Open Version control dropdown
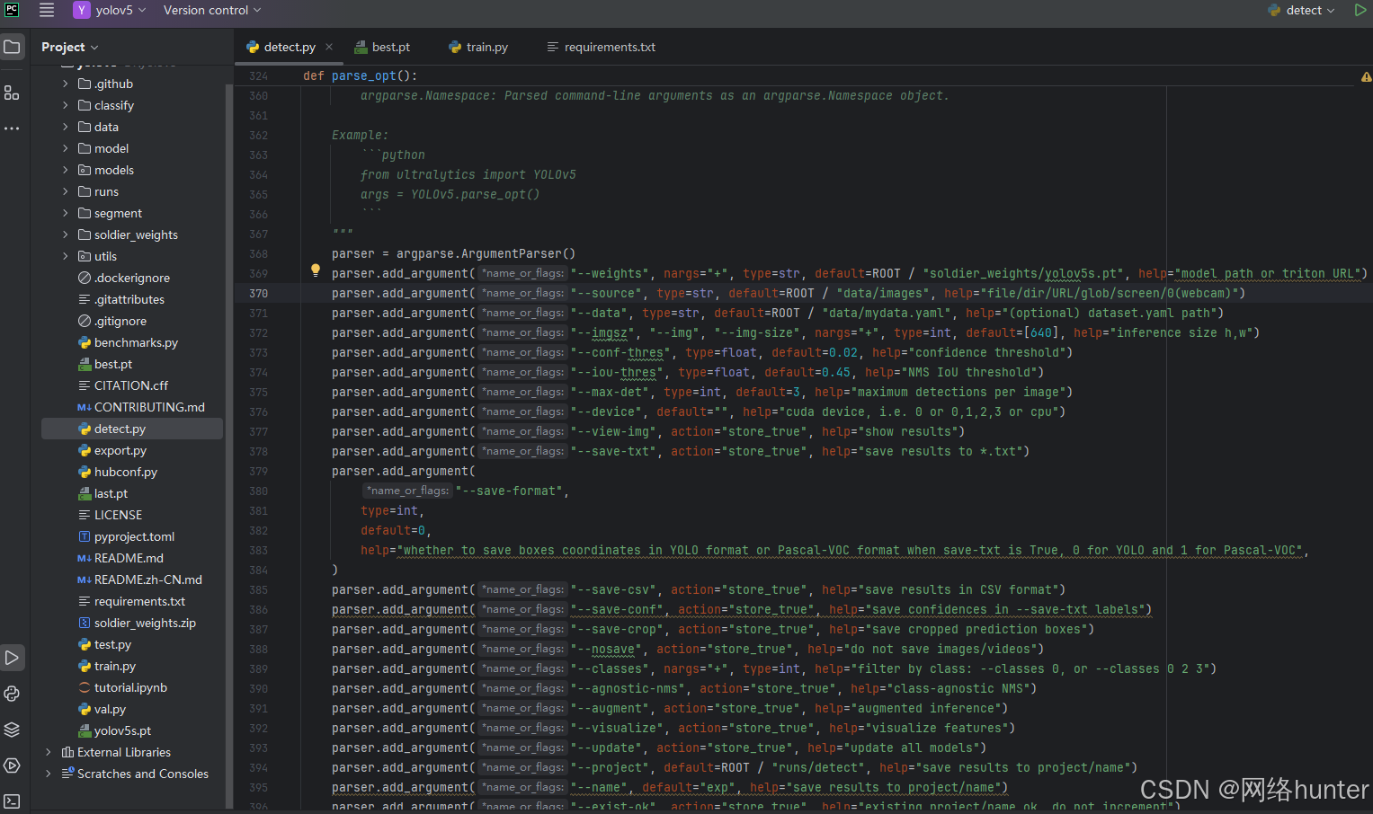The width and height of the screenshot is (1373, 814). point(212,10)
